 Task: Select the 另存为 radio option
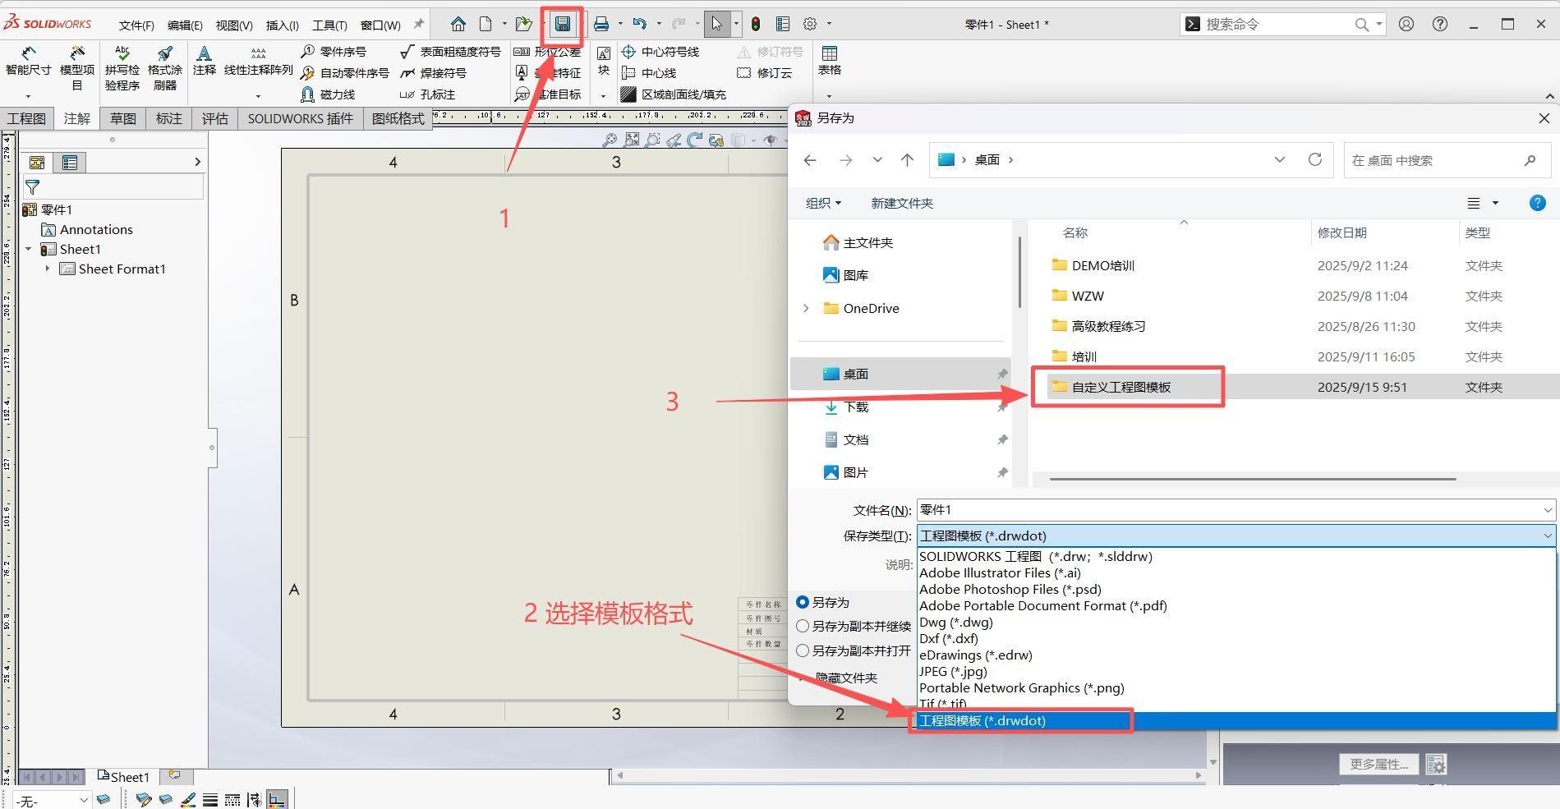tap(803, 602)
